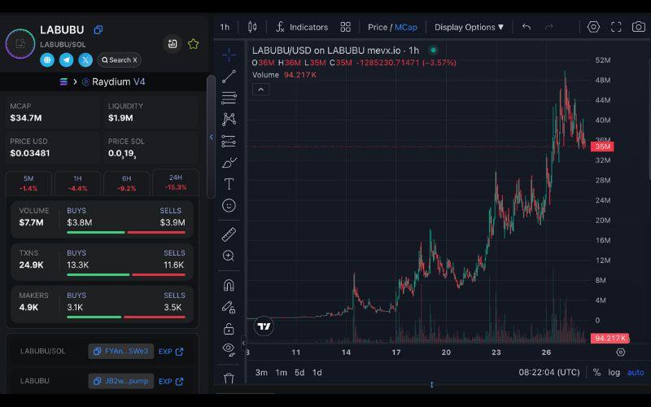Image resolution: width=651 pixels, height=407 pixels.
Task: Toggle percent scale mode
Action: pos(596,373)
